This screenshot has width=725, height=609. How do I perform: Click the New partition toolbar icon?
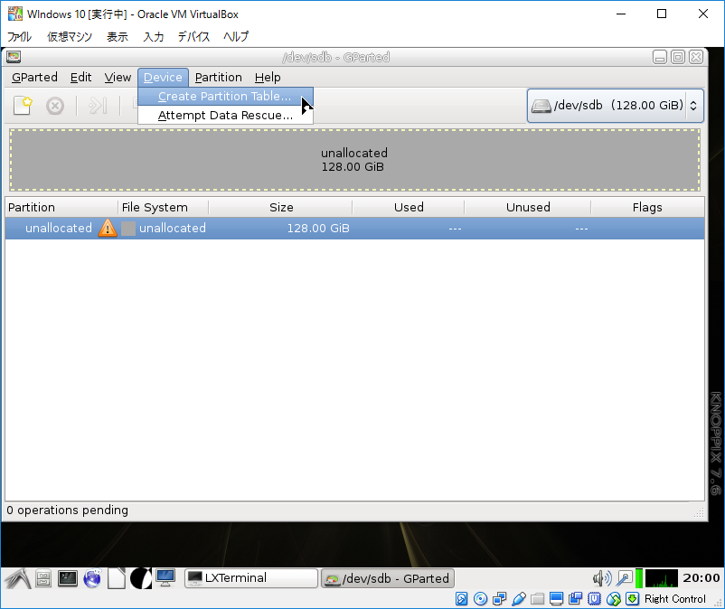23,106
